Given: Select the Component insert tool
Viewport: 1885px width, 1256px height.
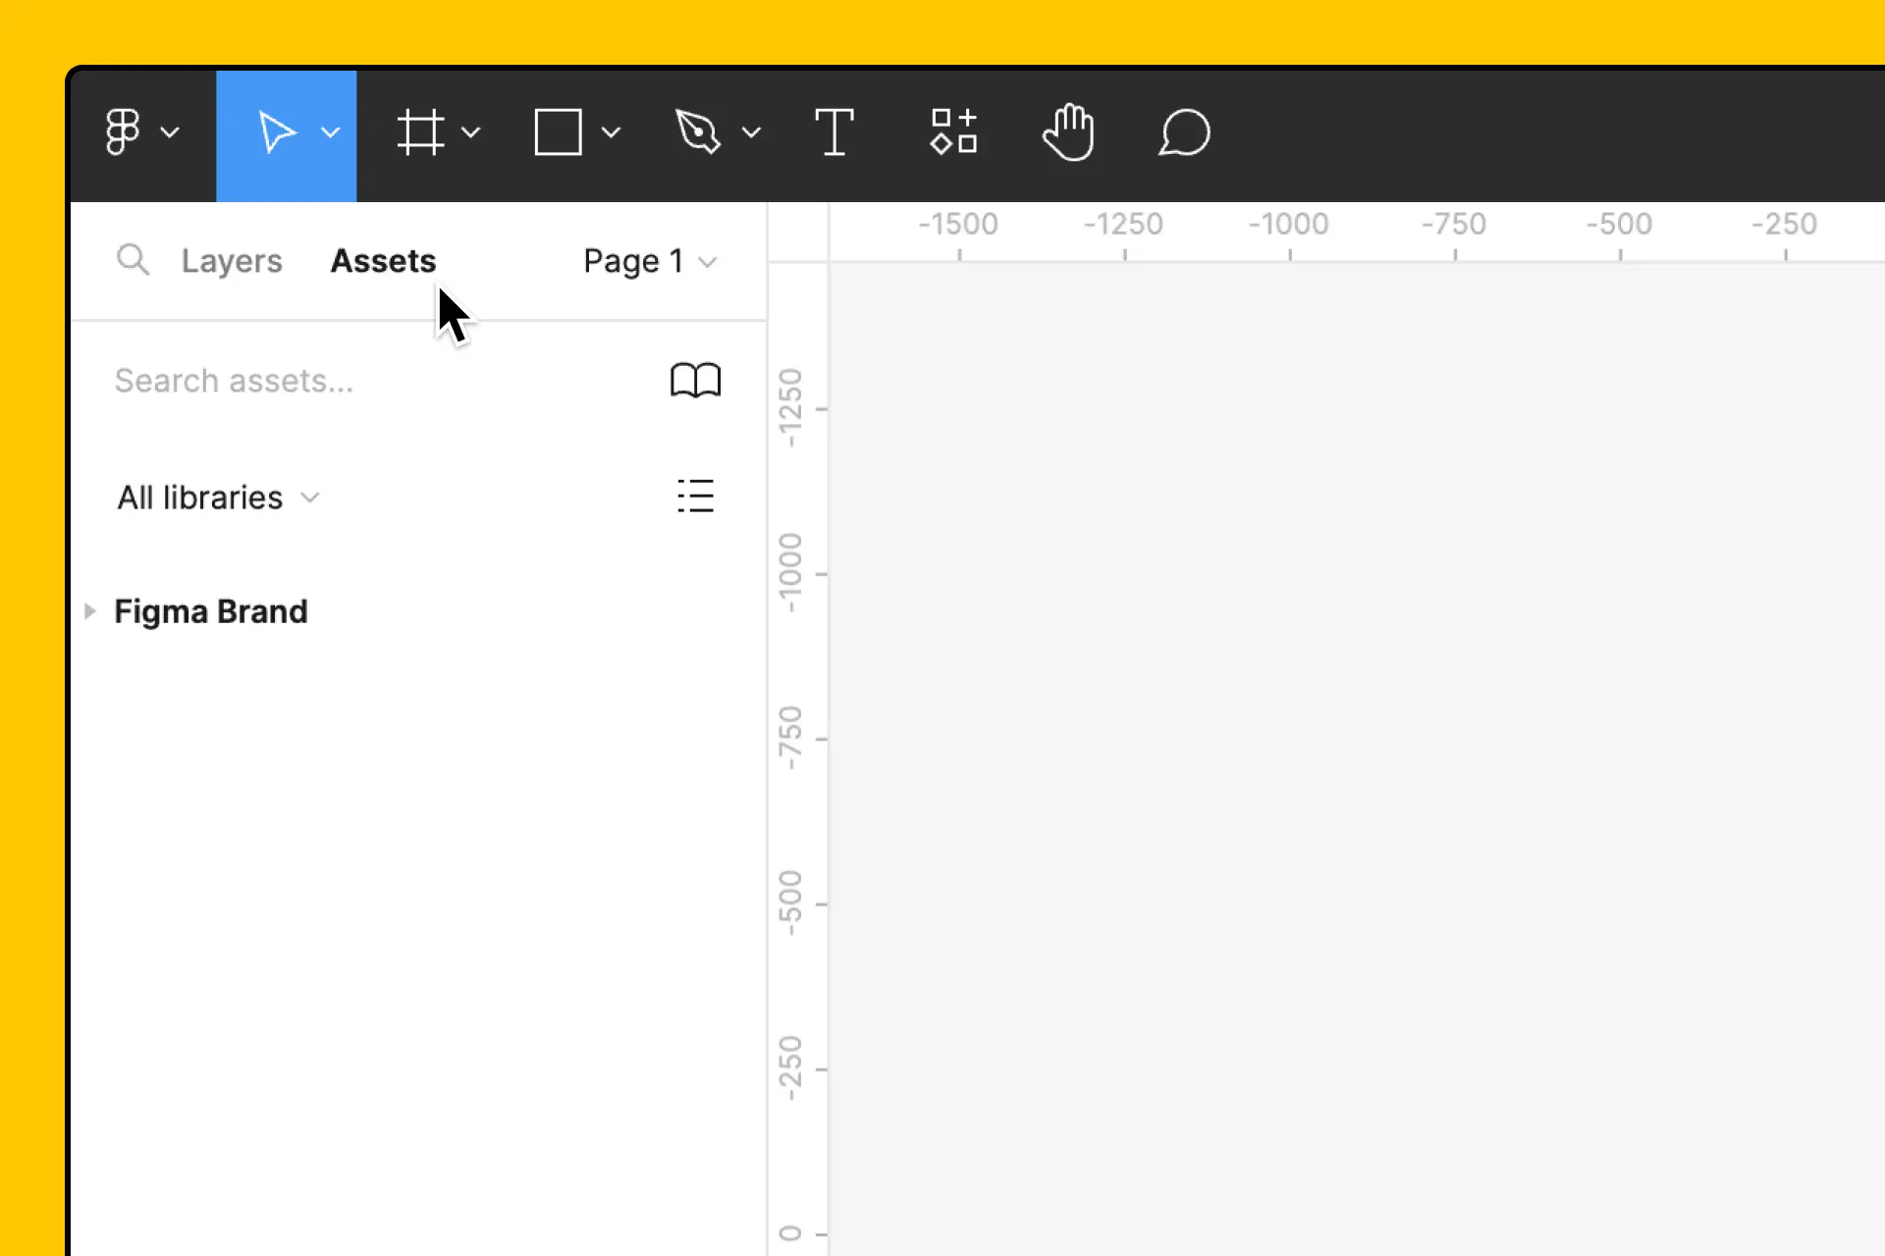Looking at the screenshot, I should pos(952,131).
